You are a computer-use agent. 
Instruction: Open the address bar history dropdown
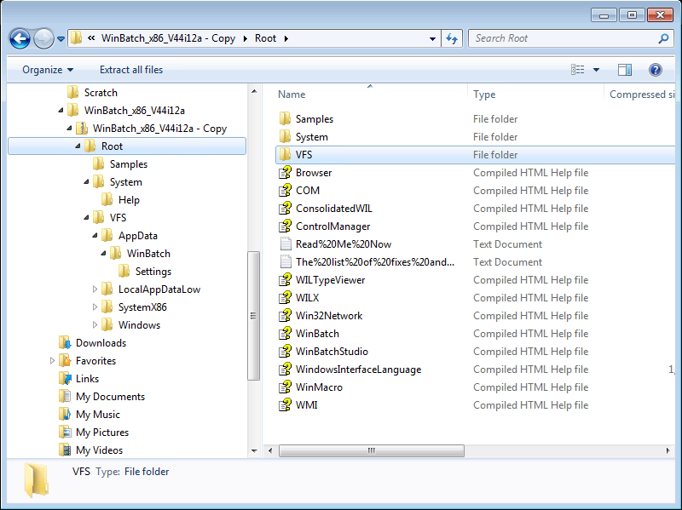pos(432,38)
